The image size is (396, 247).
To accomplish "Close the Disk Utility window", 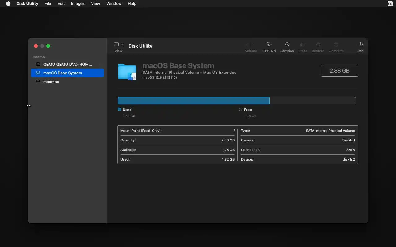I will [x=36, y=46].
